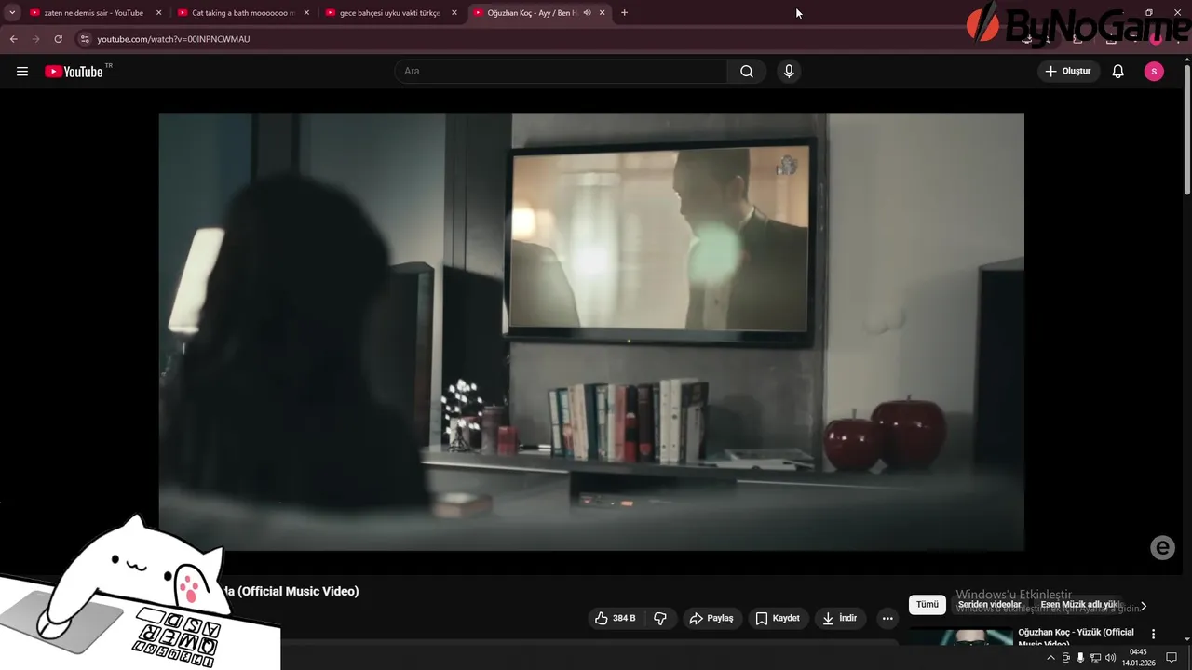Open more actions three-dot menu
Image resolution: width=1192 pixels, height=670 pixels.
click(887, 618)
